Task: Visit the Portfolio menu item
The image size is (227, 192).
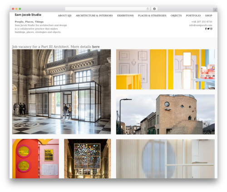Action: pos(193,15)
